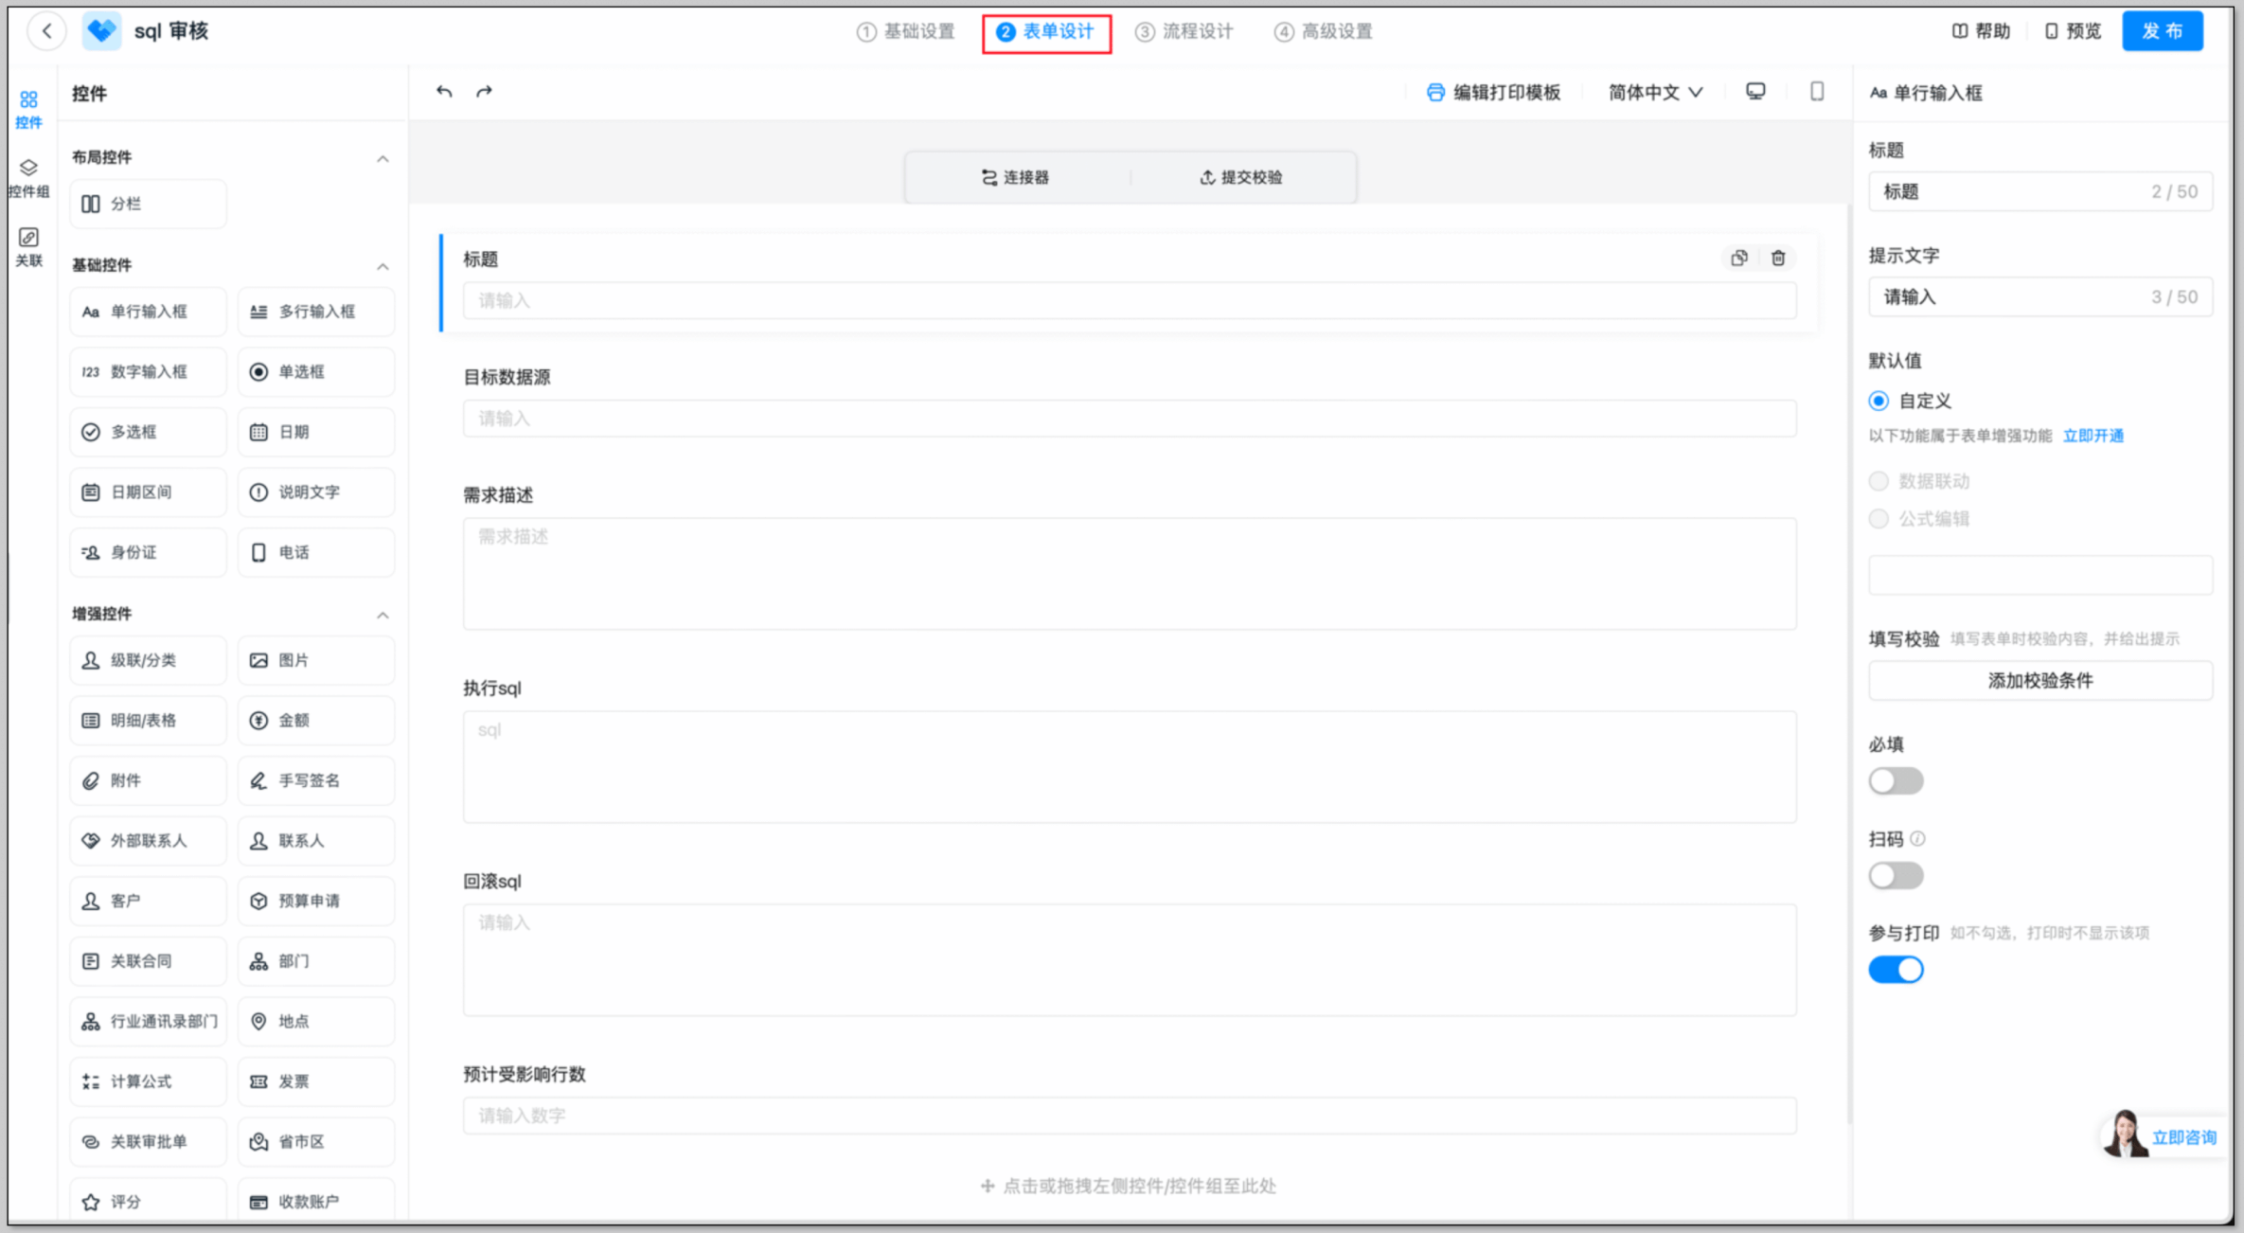The height and width of the screenshot is (1233, 2244).
Task: Open the 简体中文 language dropdown
Action: coord(1654,92)
